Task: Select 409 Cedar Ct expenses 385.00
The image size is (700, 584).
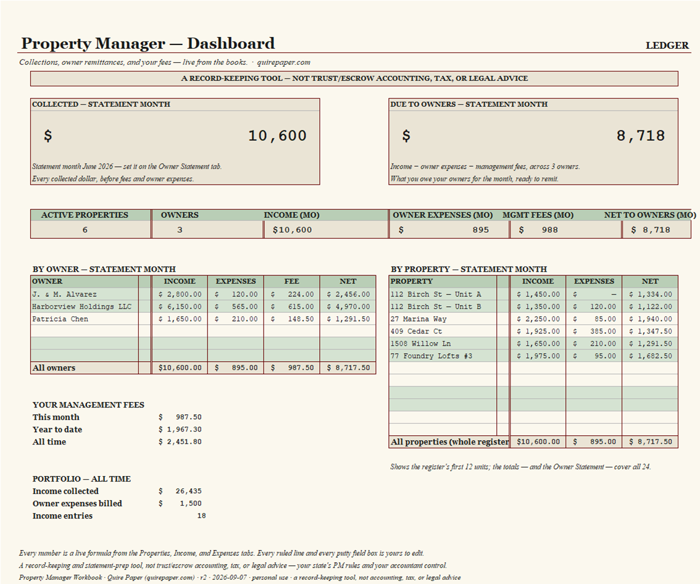Action: 594,332
